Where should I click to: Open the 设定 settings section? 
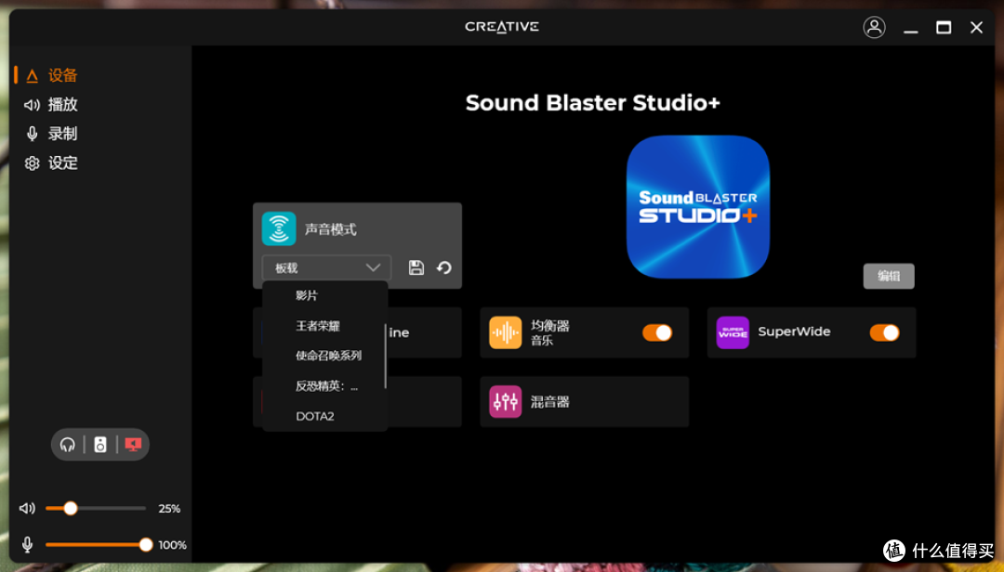(x=63, y=163)
